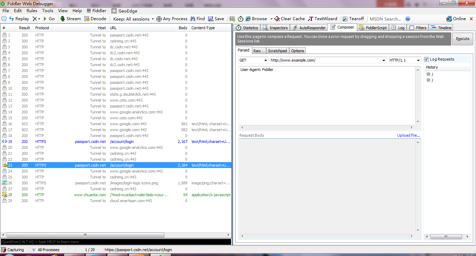
Task: Toggle the Log Requests checkbox
Action: click(427, 59)
